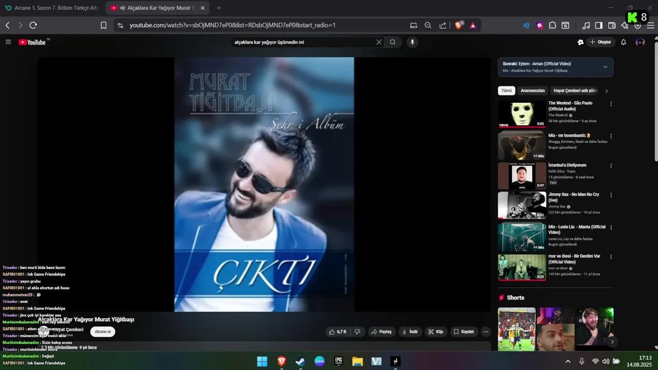658x370 pixels.
Task: Open Windows Start menu
Action: tap(262, 361)
